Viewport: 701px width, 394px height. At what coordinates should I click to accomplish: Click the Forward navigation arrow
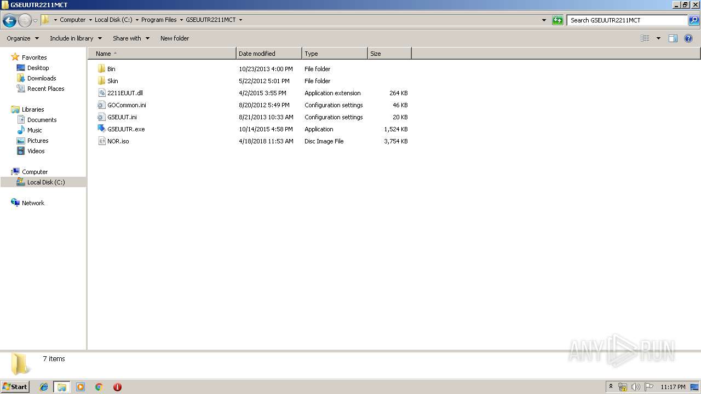[25, 21]
